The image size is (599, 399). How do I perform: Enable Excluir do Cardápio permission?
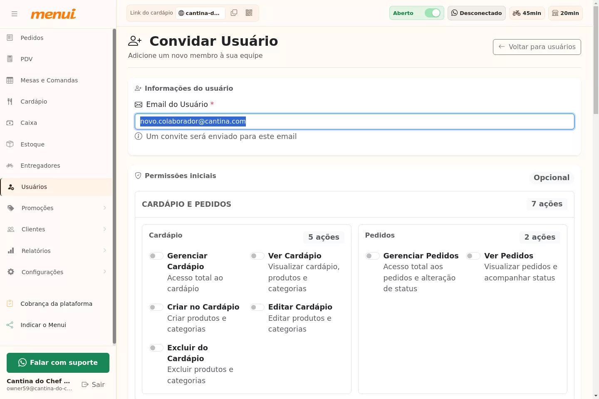click(x=156, y=348)
